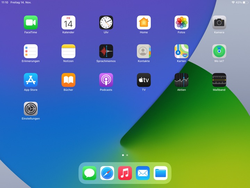Open the Karten maps app

click(x=182, y=51)
